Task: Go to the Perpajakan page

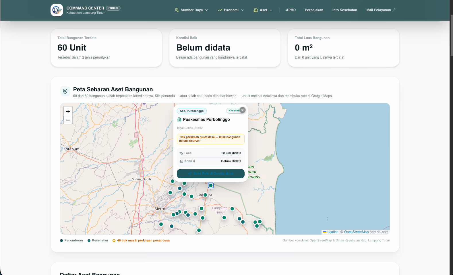Action: [314, 10]
